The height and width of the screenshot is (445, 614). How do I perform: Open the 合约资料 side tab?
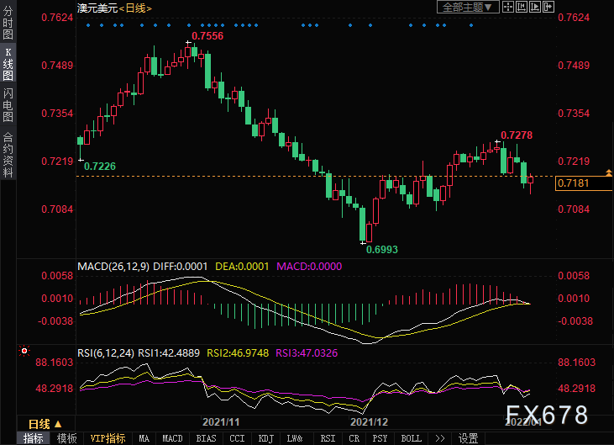(x=8, y=156)
